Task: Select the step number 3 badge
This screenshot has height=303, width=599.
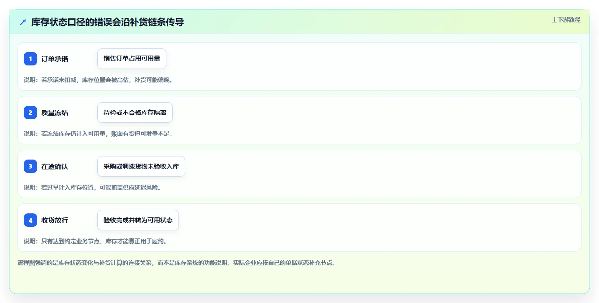Action: (x=30, y=166)
